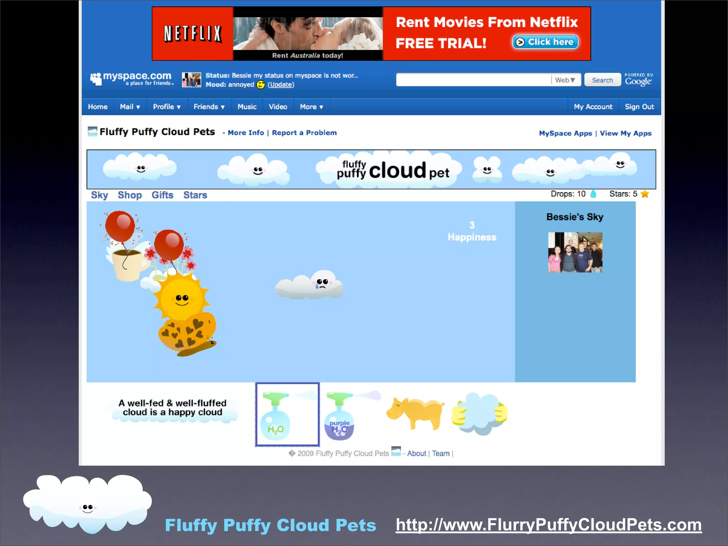Click inside the search text field
The width and height of the screenshot is (728, 546).
pos(473,80)
